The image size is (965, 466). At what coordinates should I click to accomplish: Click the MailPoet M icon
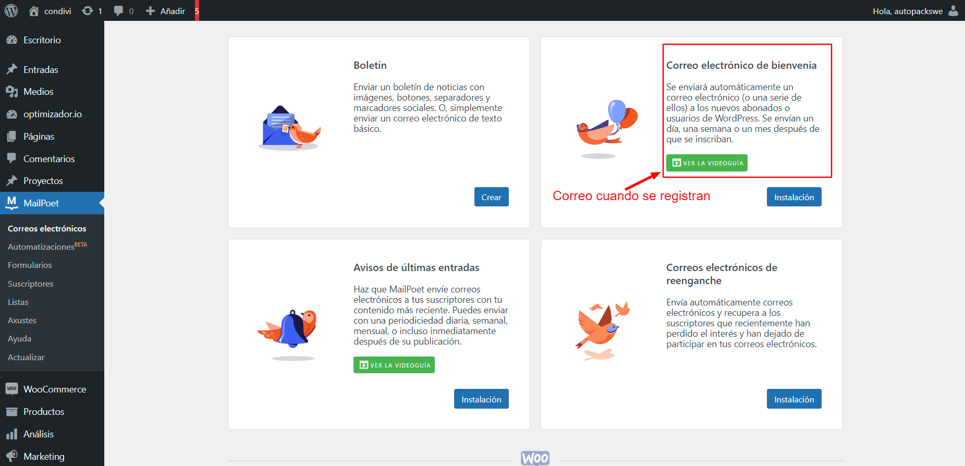11,203
